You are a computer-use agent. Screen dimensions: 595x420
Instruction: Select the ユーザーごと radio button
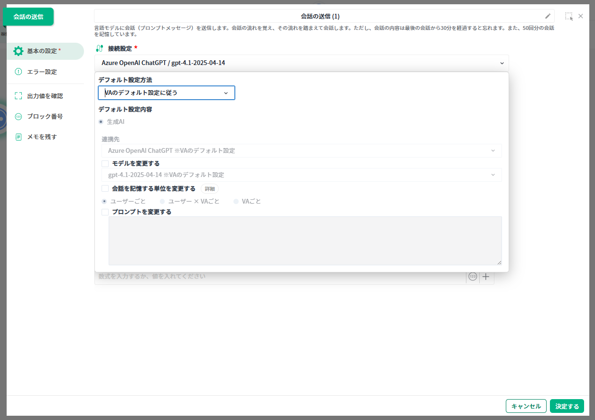(105, 201)
